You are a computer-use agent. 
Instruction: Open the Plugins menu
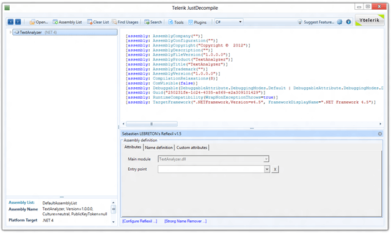click(x=197, y=22)
